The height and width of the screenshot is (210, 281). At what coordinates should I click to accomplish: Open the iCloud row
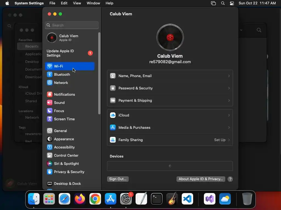(x=170, y=115)
